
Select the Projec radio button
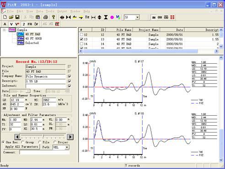click(x=55, y=142)
